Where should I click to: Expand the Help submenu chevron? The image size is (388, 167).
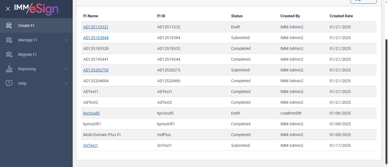tap(66, 83)
